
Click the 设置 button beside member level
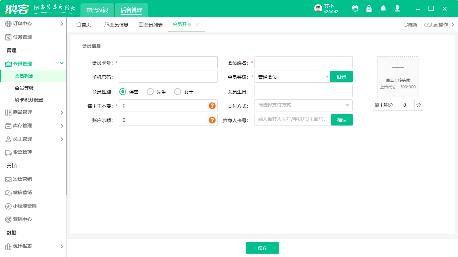pos(341,77)
